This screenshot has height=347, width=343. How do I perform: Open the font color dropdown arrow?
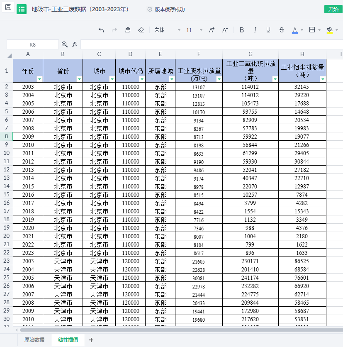[302, 30]
